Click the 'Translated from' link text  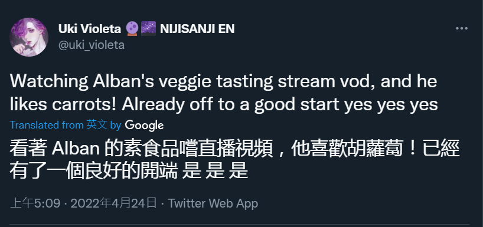(47, 125)
